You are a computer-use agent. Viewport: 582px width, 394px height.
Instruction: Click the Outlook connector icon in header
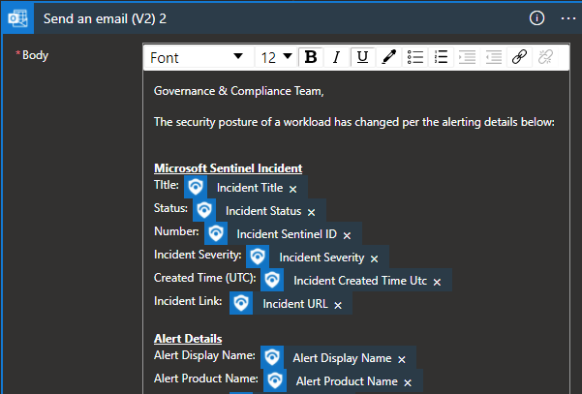tap(17, 18)
